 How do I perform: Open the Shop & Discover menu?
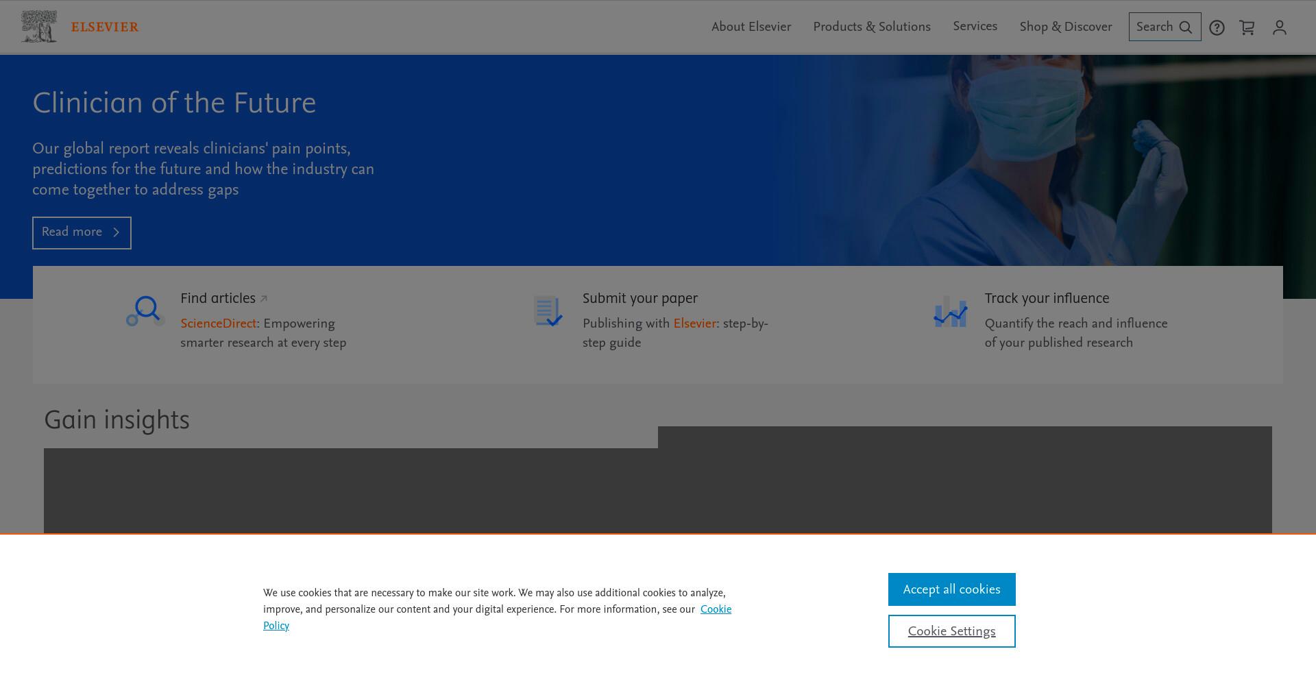click(x=1066, y=27)
